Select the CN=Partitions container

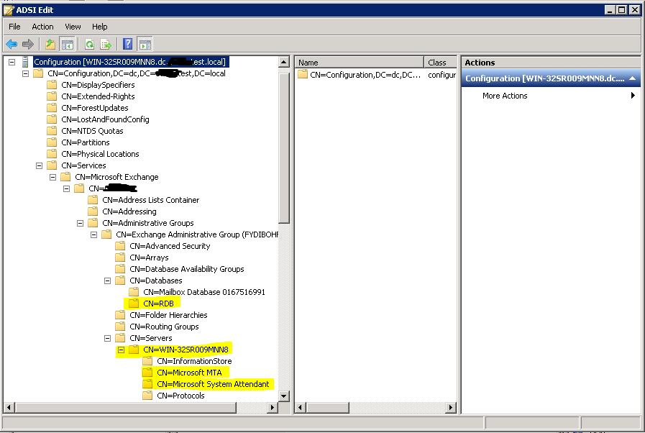(x=86, y=143)
